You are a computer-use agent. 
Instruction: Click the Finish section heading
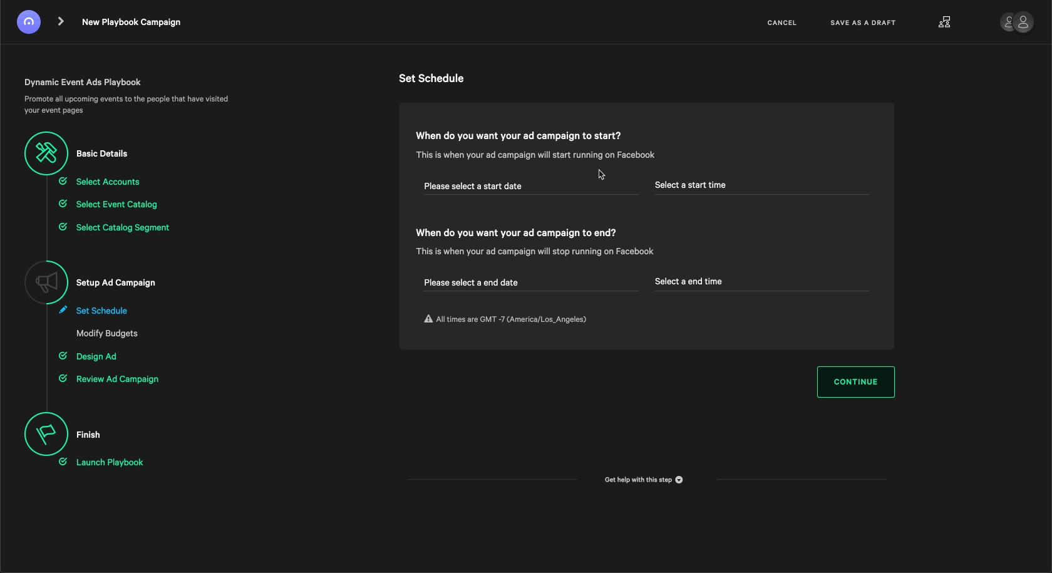coord(88,435)
